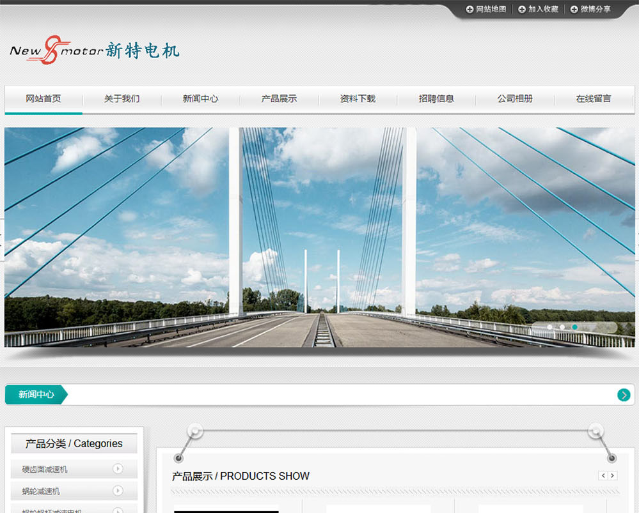Open the 蜗轮减速机 category
Viewport: 639px width, 513px height.
41,491
